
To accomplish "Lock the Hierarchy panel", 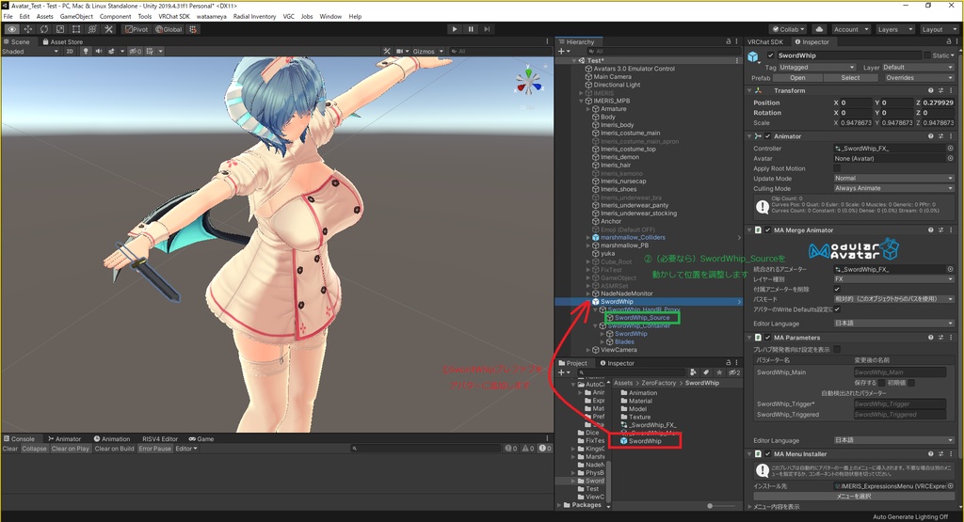I will (729, 41).
